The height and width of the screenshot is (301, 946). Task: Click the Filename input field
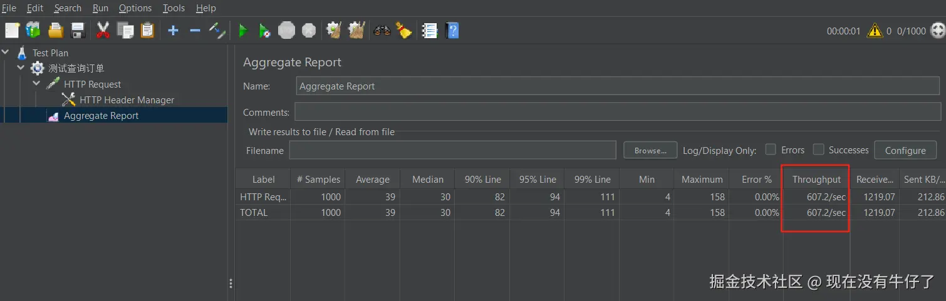pos(452,150)
